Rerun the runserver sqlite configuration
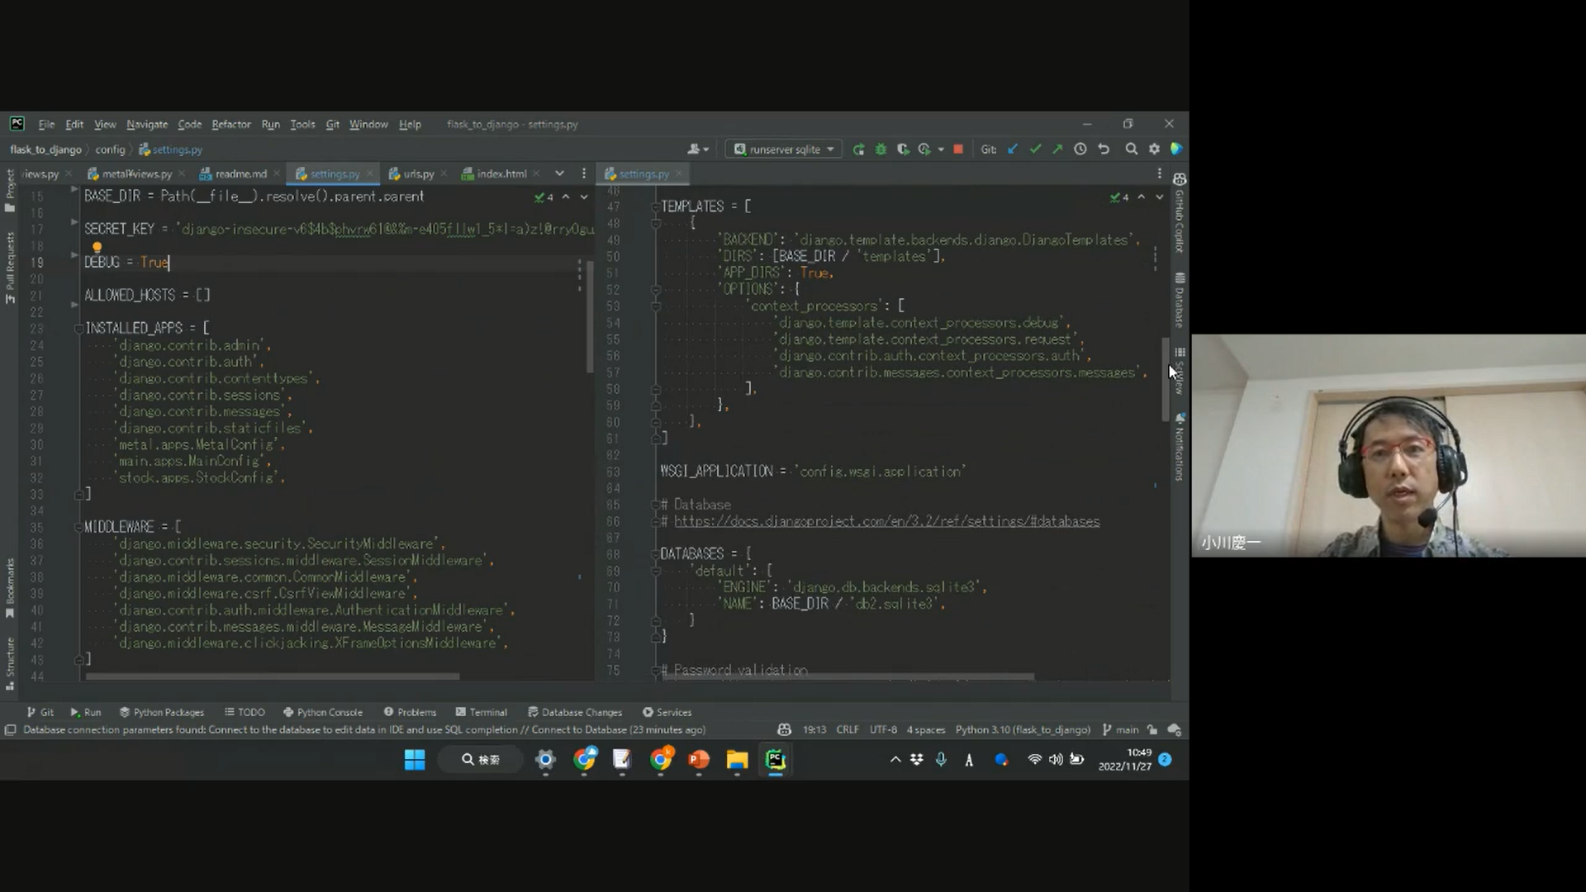Screen dimensions: 1586x892 [859, 149]
